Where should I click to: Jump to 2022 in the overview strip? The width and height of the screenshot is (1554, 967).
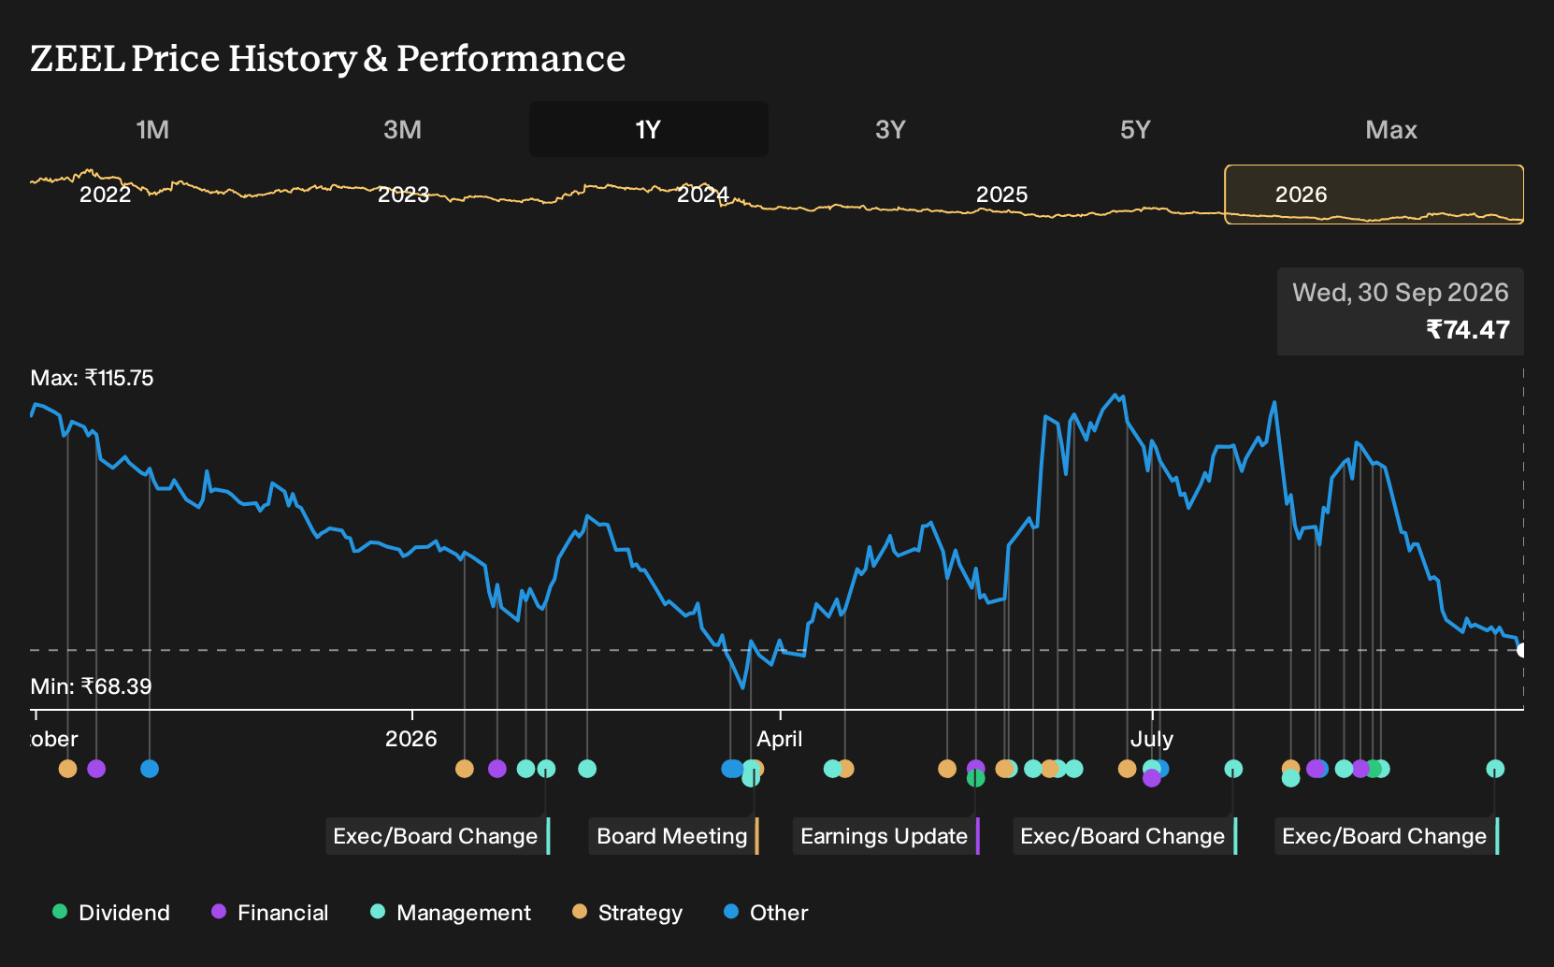click(x=105, y=195)
